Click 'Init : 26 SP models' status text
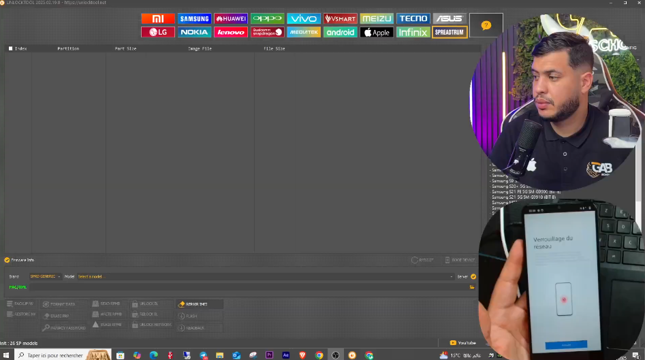645x360 pixels. (x=19, y=343)
